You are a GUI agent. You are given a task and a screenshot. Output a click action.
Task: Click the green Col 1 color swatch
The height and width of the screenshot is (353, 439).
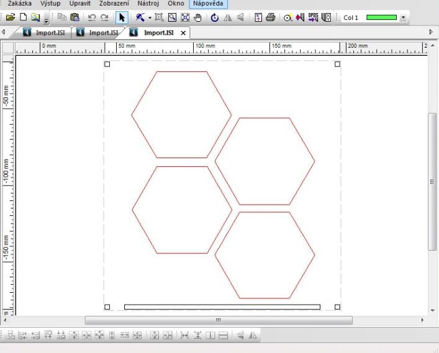381,17
